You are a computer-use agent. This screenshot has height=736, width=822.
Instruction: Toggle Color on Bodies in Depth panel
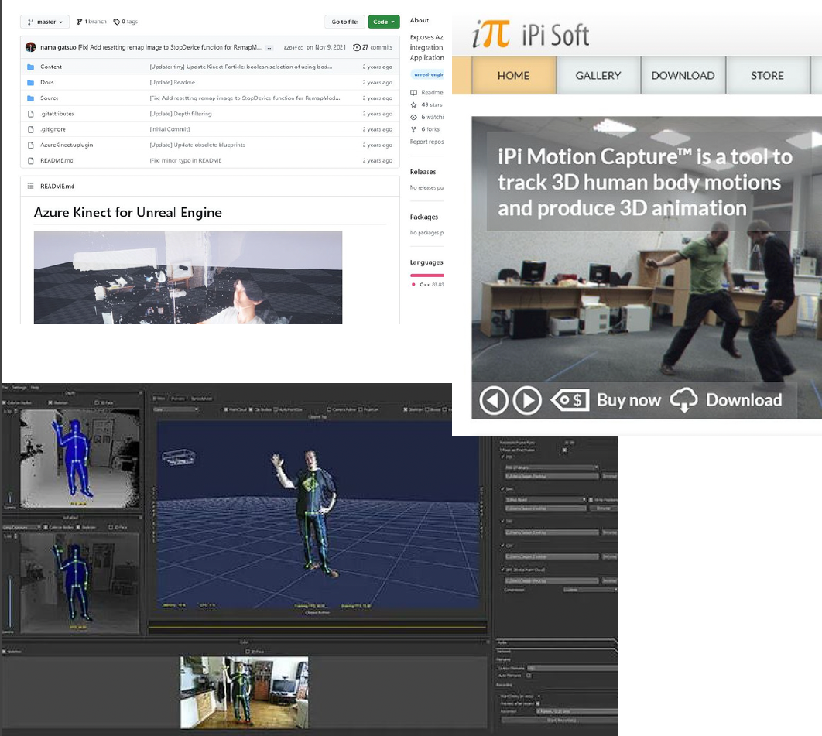[4, 402]
